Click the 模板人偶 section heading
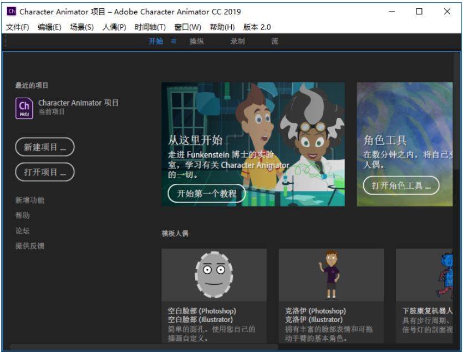Screen dimensions: 463x352 pyautogui.click(x=175, y=234)
